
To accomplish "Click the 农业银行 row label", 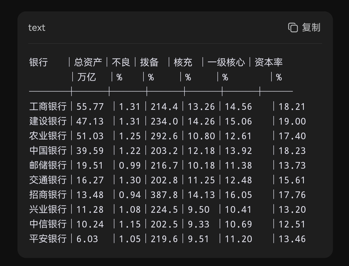I will click(48, 136).
